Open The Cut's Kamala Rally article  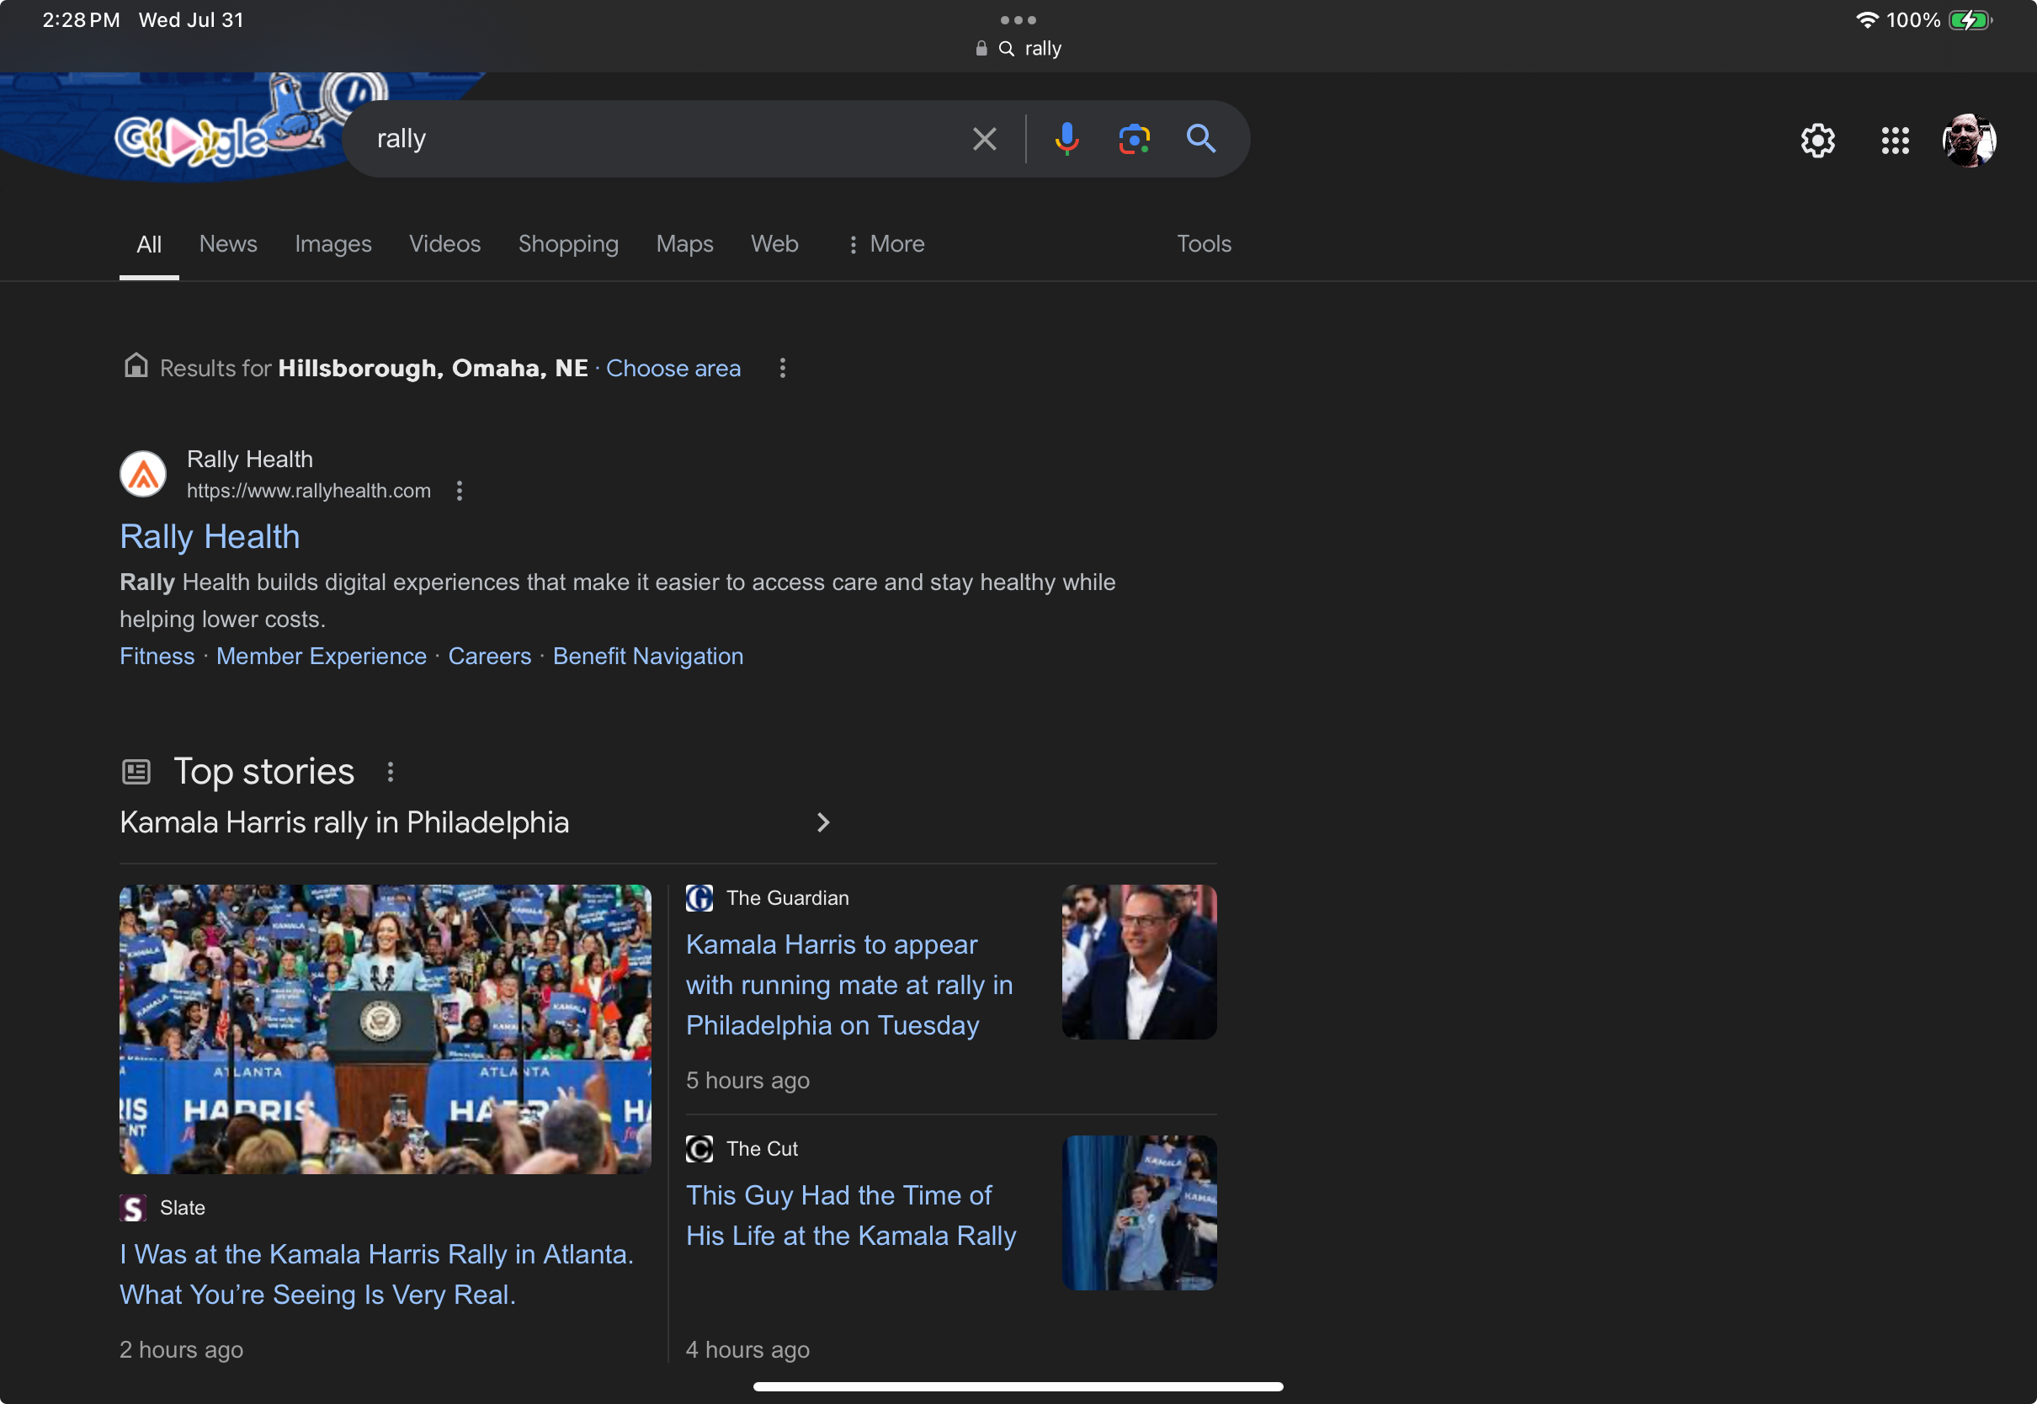[850, 1215]
